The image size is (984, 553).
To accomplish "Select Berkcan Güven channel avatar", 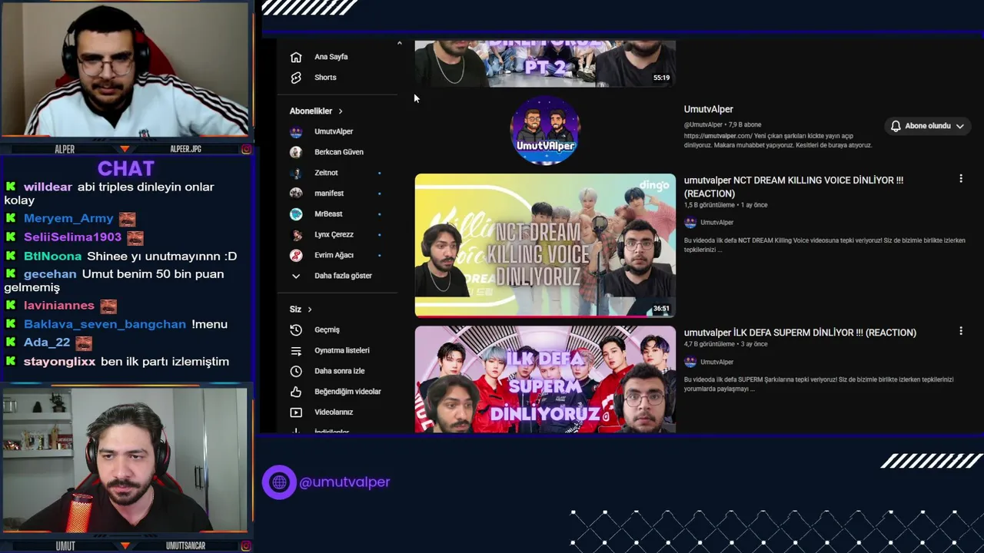I will 296,152.
